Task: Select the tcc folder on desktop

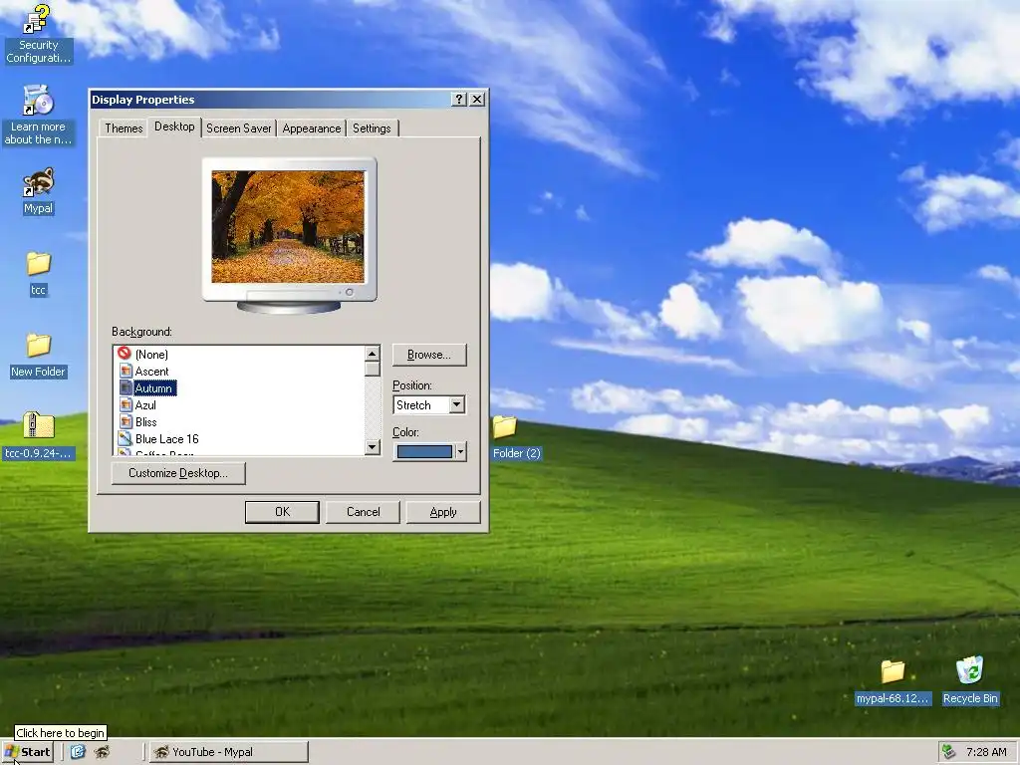Action: click(x=38, y=274)
